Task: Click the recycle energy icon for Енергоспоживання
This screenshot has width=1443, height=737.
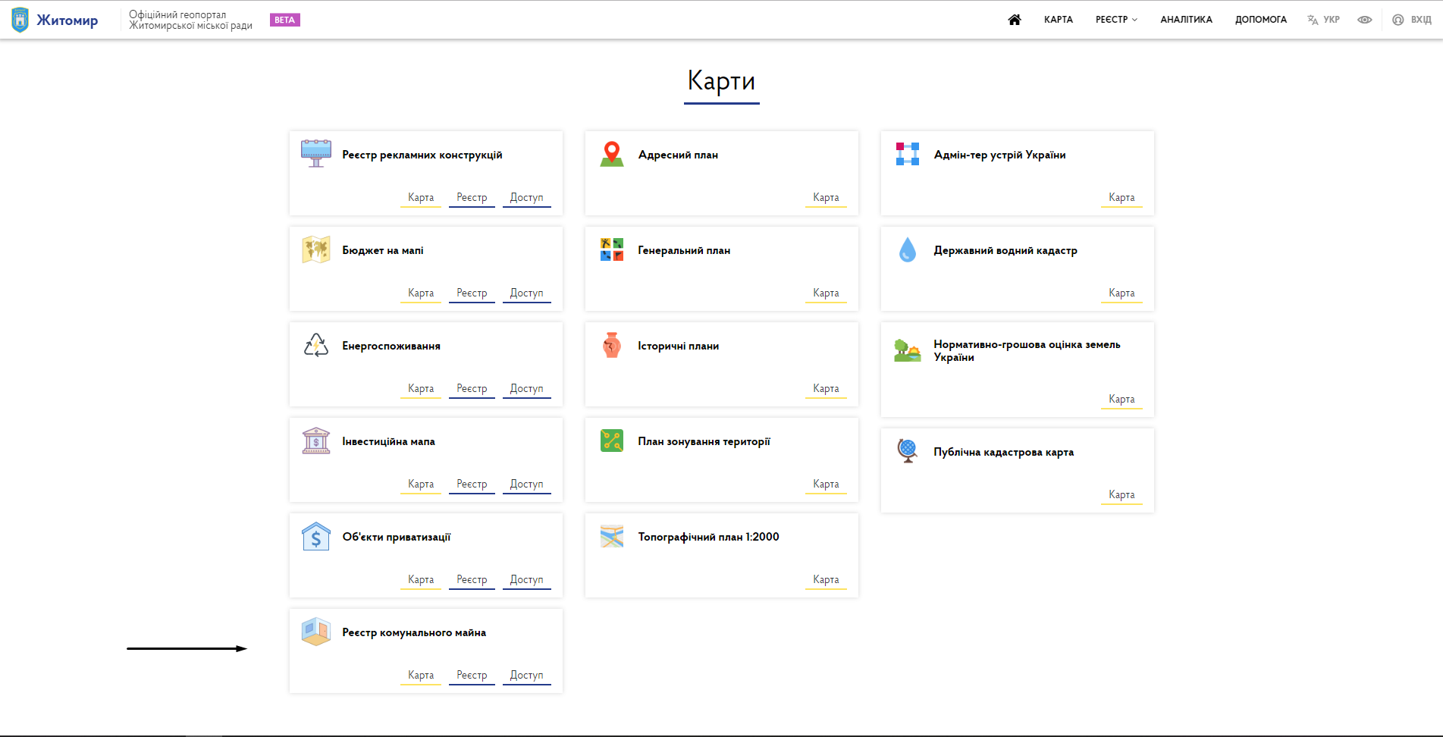Action: click(316, 345)
